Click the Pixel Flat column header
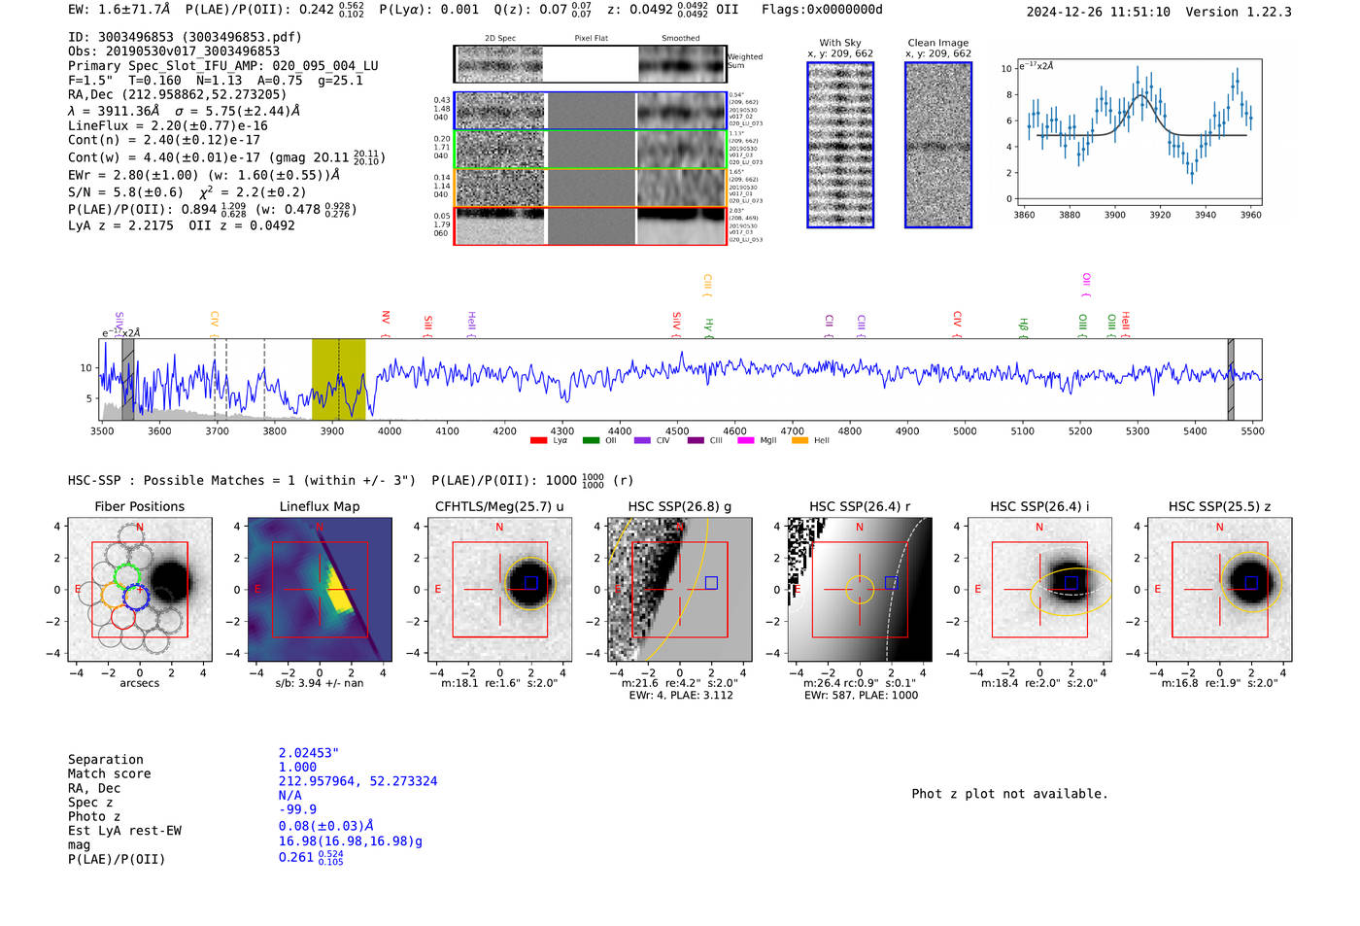1360x926 pixels. point(591,39)
